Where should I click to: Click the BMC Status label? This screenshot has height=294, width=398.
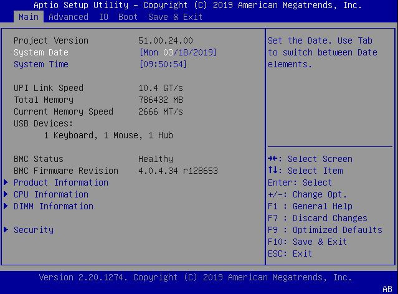(39, 159)
